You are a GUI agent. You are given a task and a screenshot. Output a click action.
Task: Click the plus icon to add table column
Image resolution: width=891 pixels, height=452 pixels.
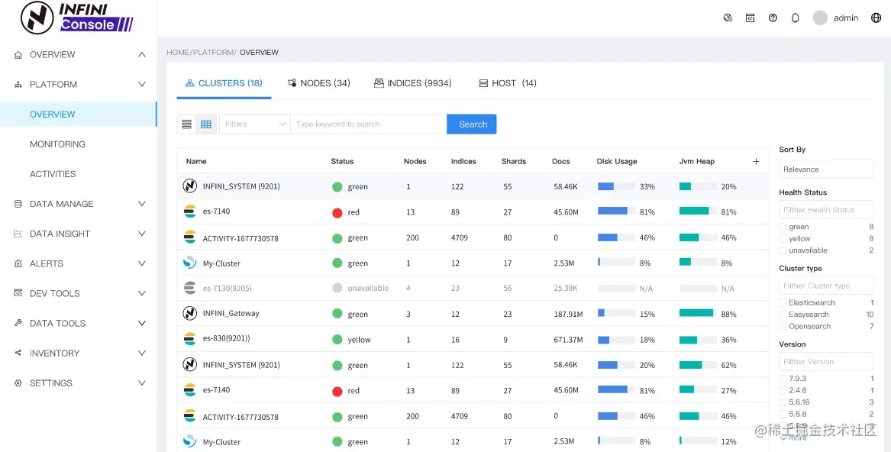[x=756, y=161]
